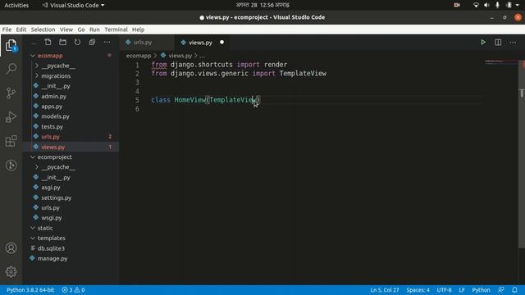Click the microphone icon in top bar
This screenshot has height=295, width=525.
click(498, 5)
